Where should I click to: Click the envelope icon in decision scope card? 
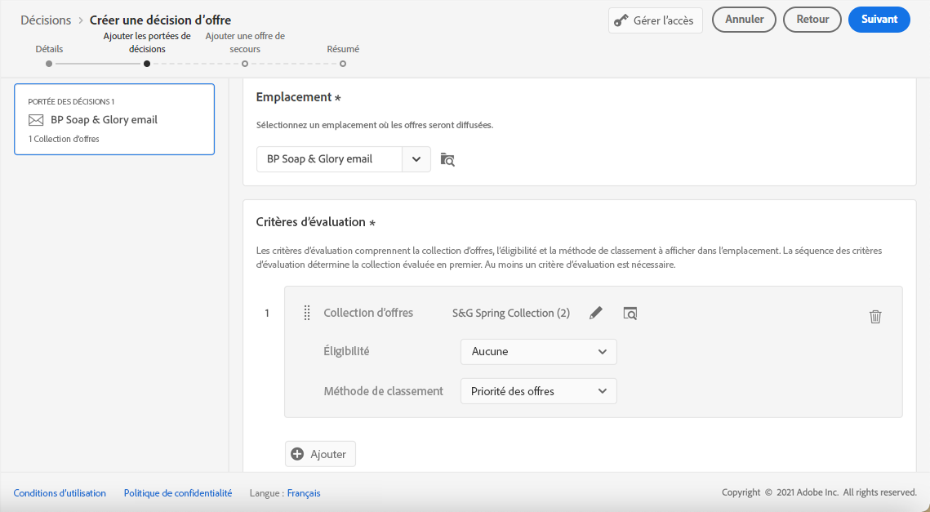tap(36, 120)
